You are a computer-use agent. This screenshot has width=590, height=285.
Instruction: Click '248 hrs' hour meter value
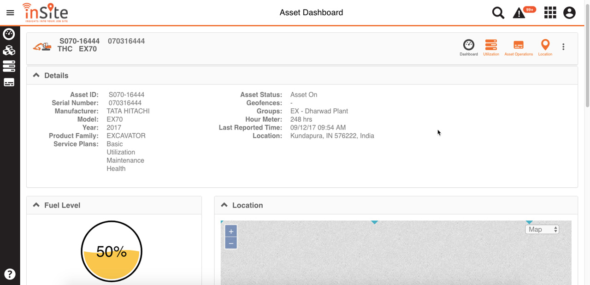click(x=301, y=119)
